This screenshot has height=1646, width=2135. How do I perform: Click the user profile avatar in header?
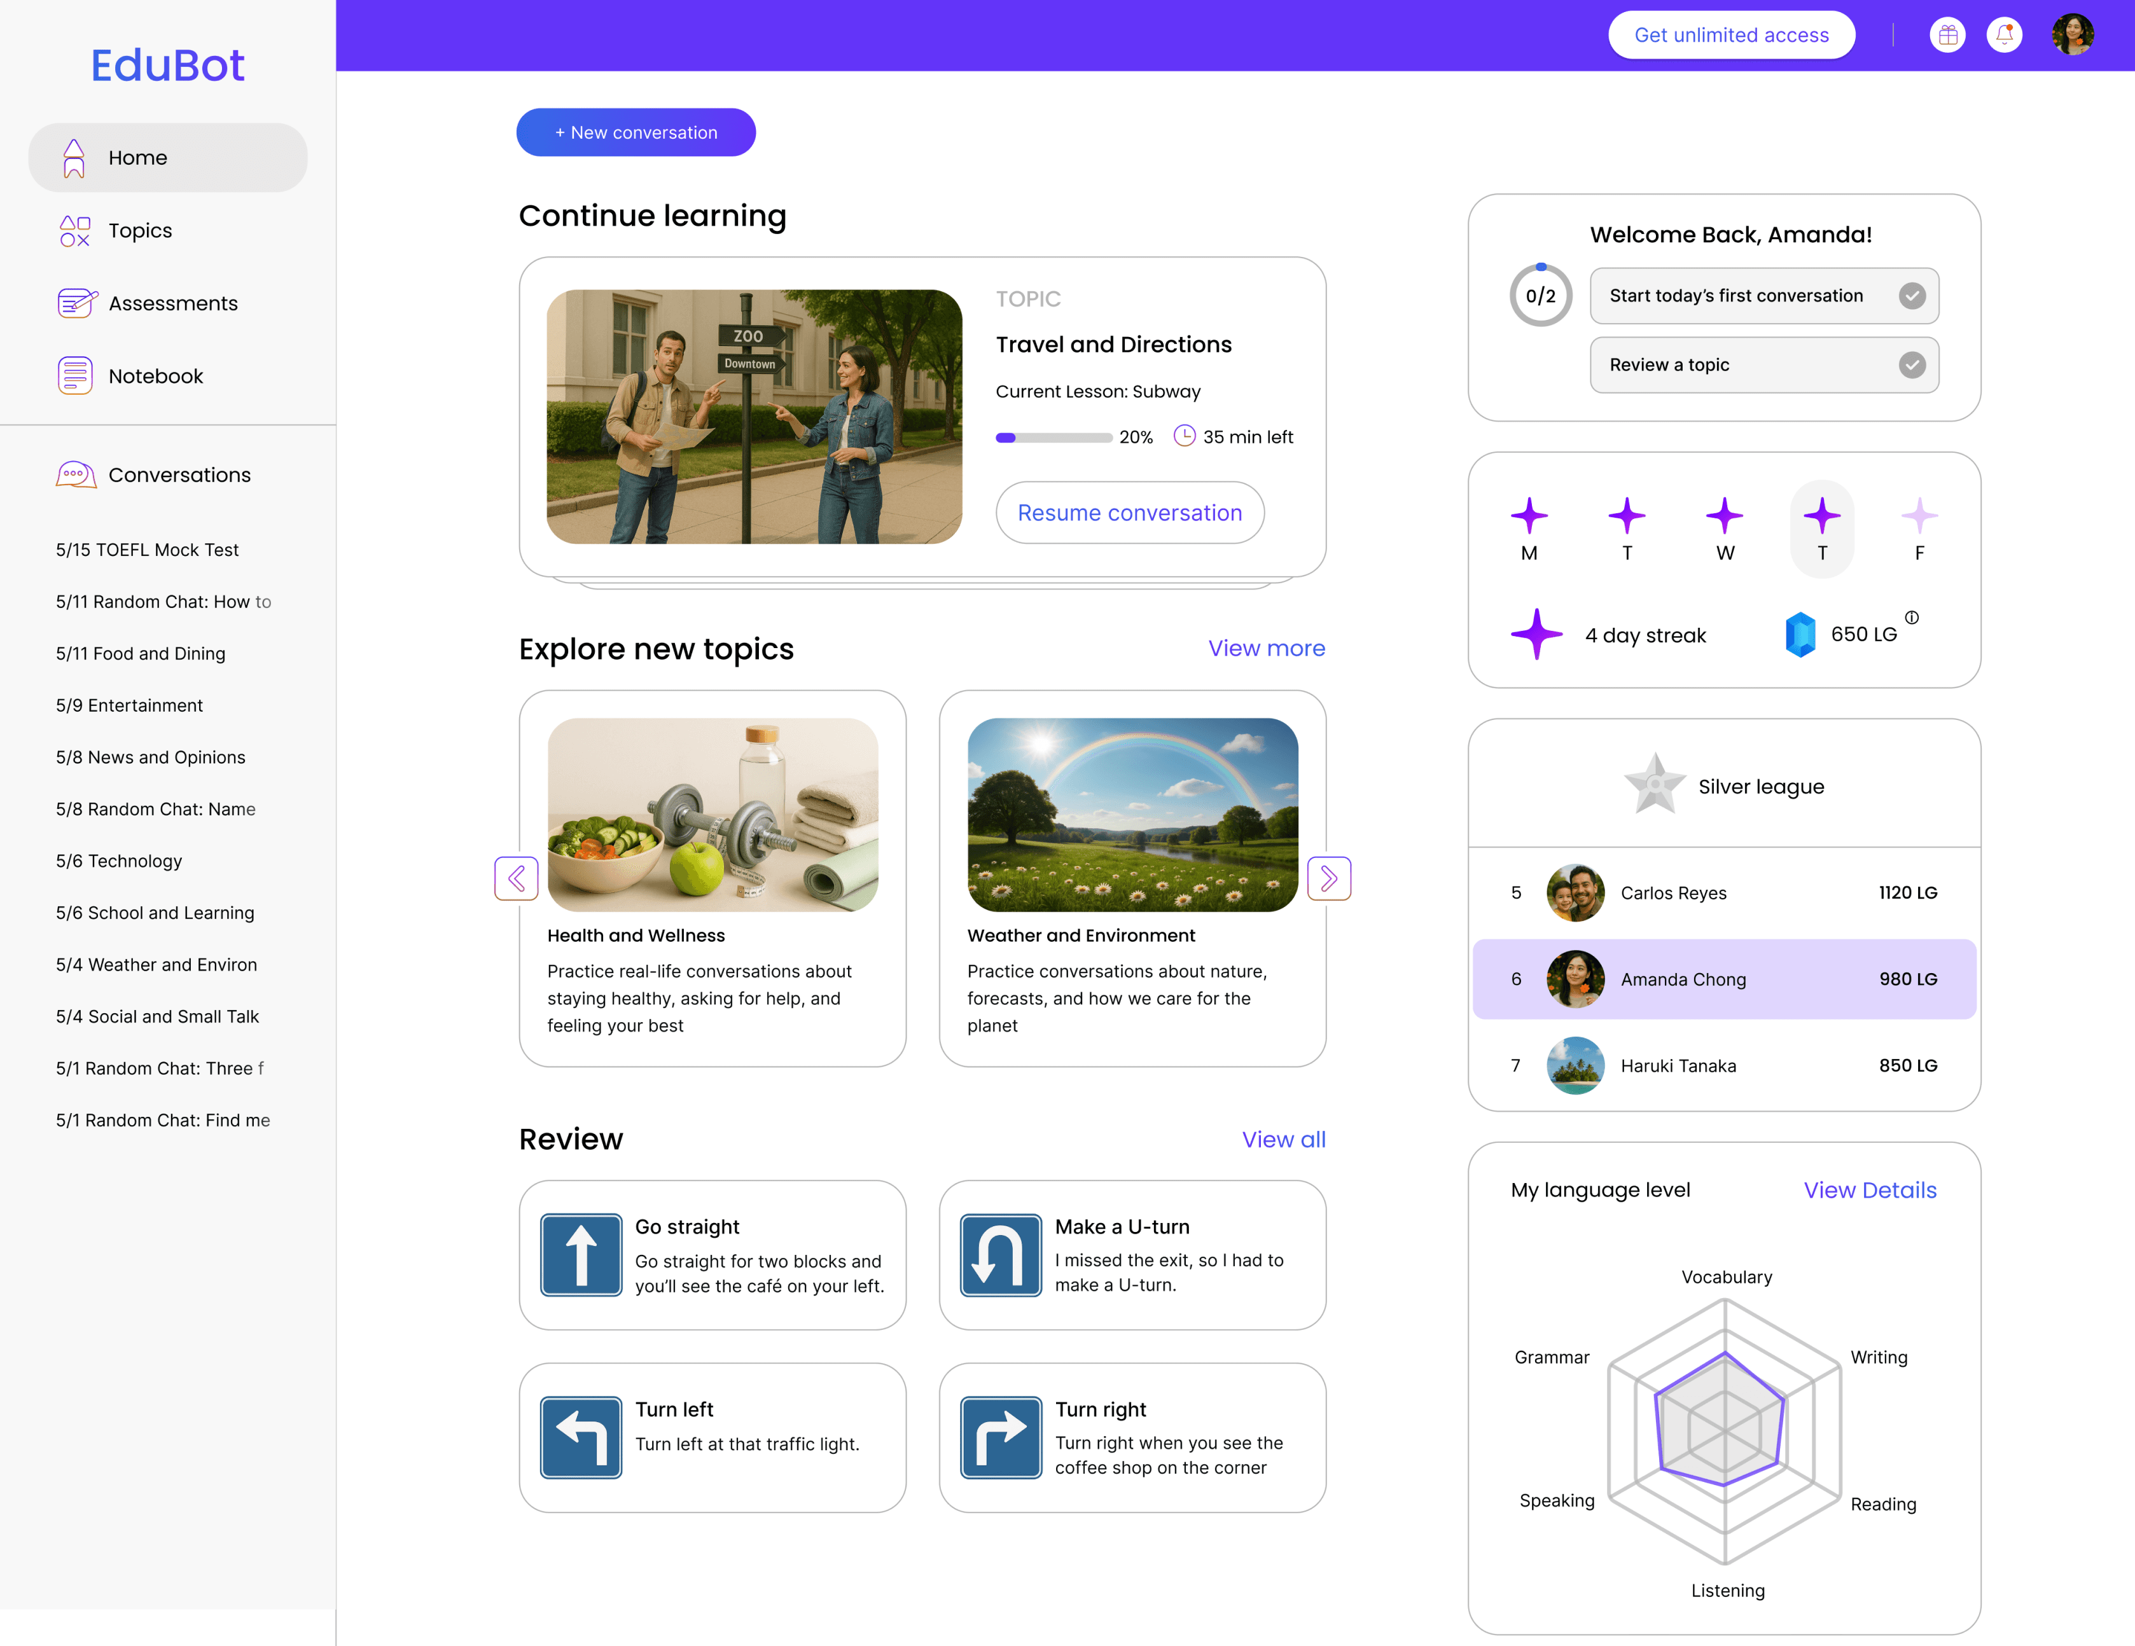coord(2073,35)
